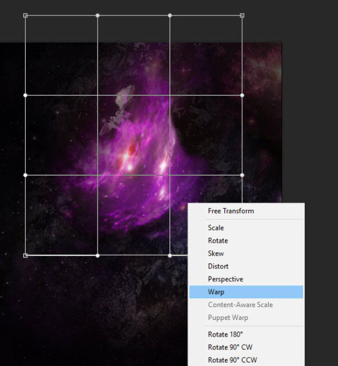Choose Skew from the context menu

[246, 254]
